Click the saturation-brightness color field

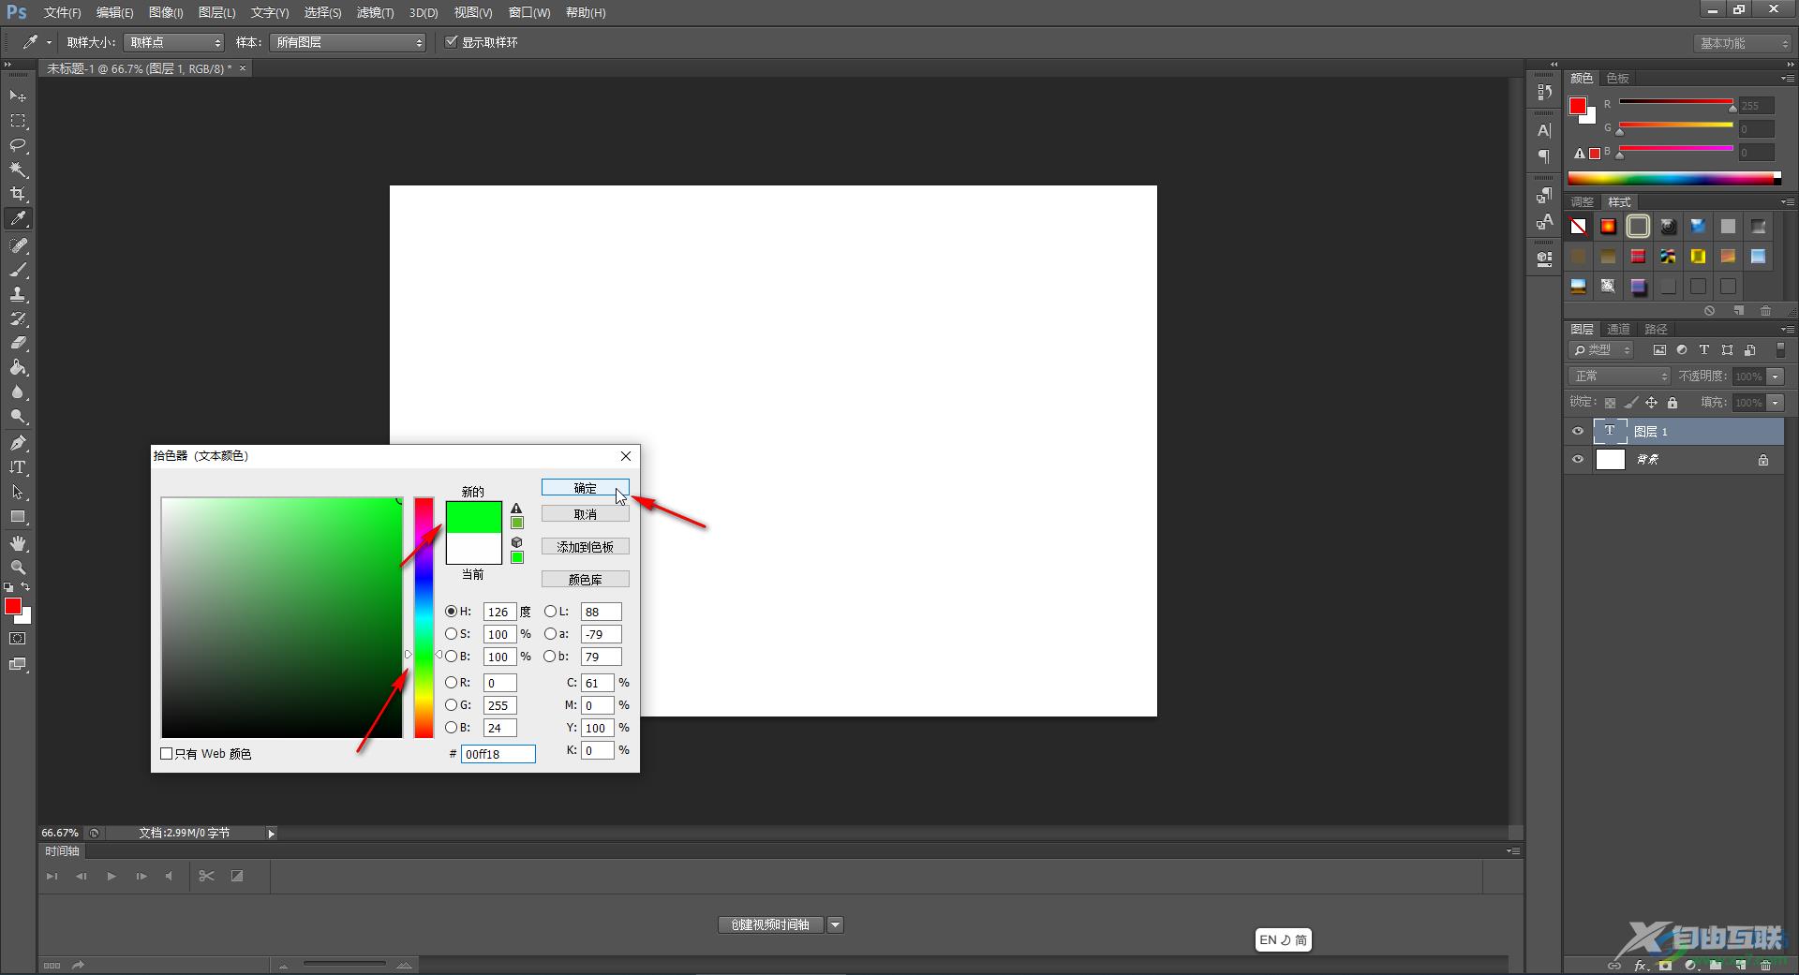click(282, 618)
